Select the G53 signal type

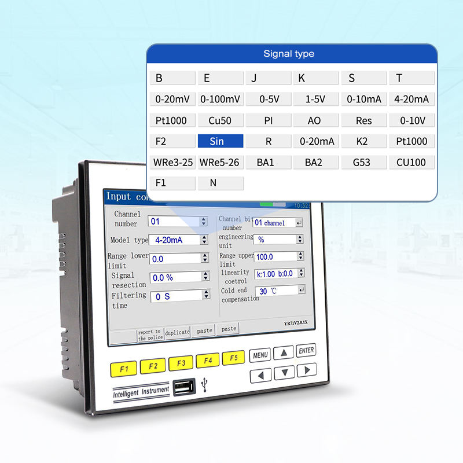(364, 162)
